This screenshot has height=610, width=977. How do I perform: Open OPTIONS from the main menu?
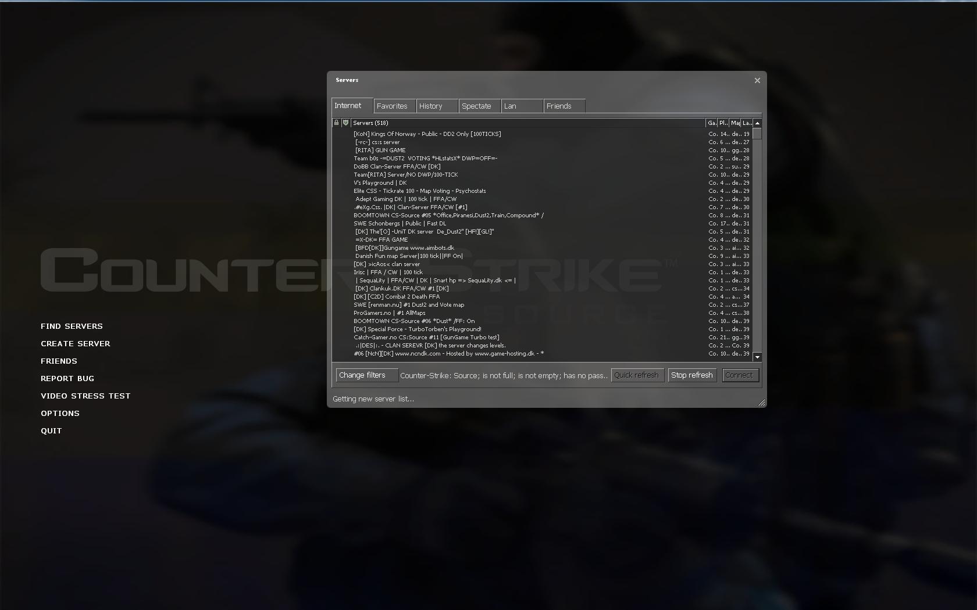(x=60, y=414)
